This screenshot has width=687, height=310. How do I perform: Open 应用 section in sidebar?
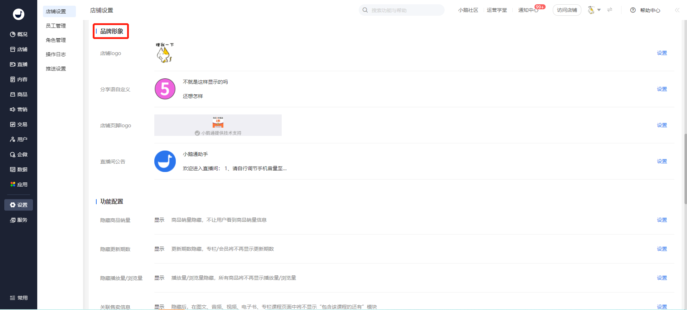(x=19, y=184)
